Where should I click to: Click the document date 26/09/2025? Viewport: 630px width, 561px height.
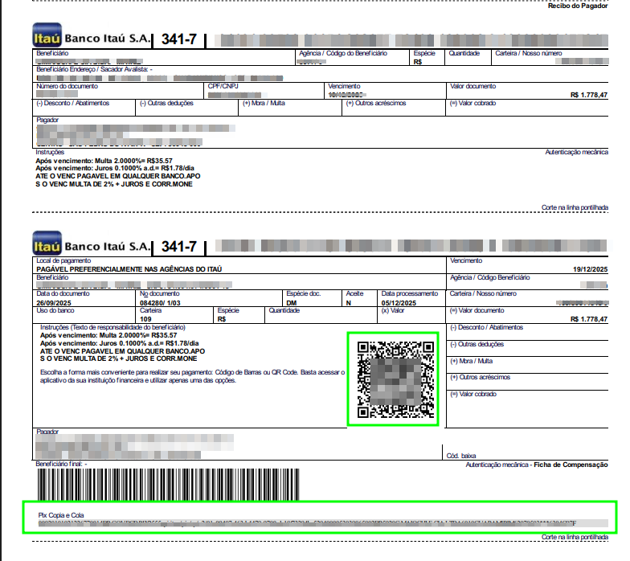point(55,303)
